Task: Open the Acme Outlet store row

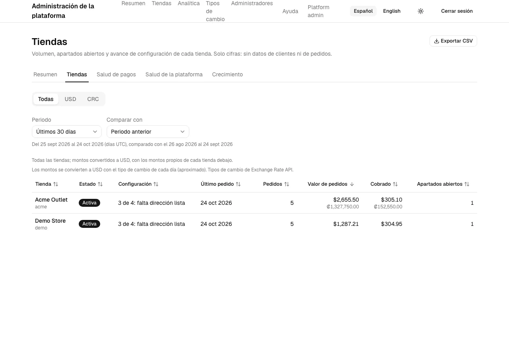Action: 254,203
